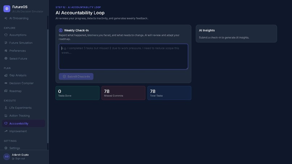
Task: Click the Improvement trending arrow icon
Action: (6, 131)
